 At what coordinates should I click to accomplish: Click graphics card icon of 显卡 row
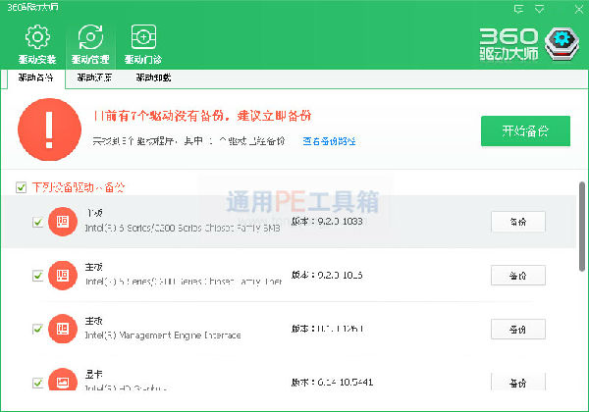coord(63,380)
